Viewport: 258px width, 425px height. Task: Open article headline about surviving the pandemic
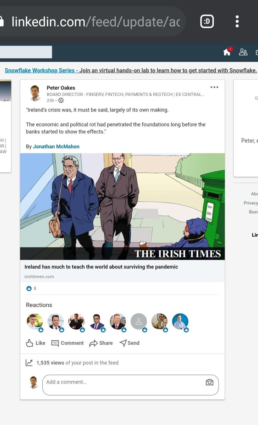[101, 267]
